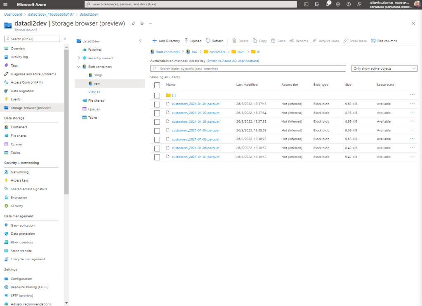Image resolution: width=422 pixels, height=306 pixels.
Task: Open the hamburger portal menu
Action: [x=5, y=4]
